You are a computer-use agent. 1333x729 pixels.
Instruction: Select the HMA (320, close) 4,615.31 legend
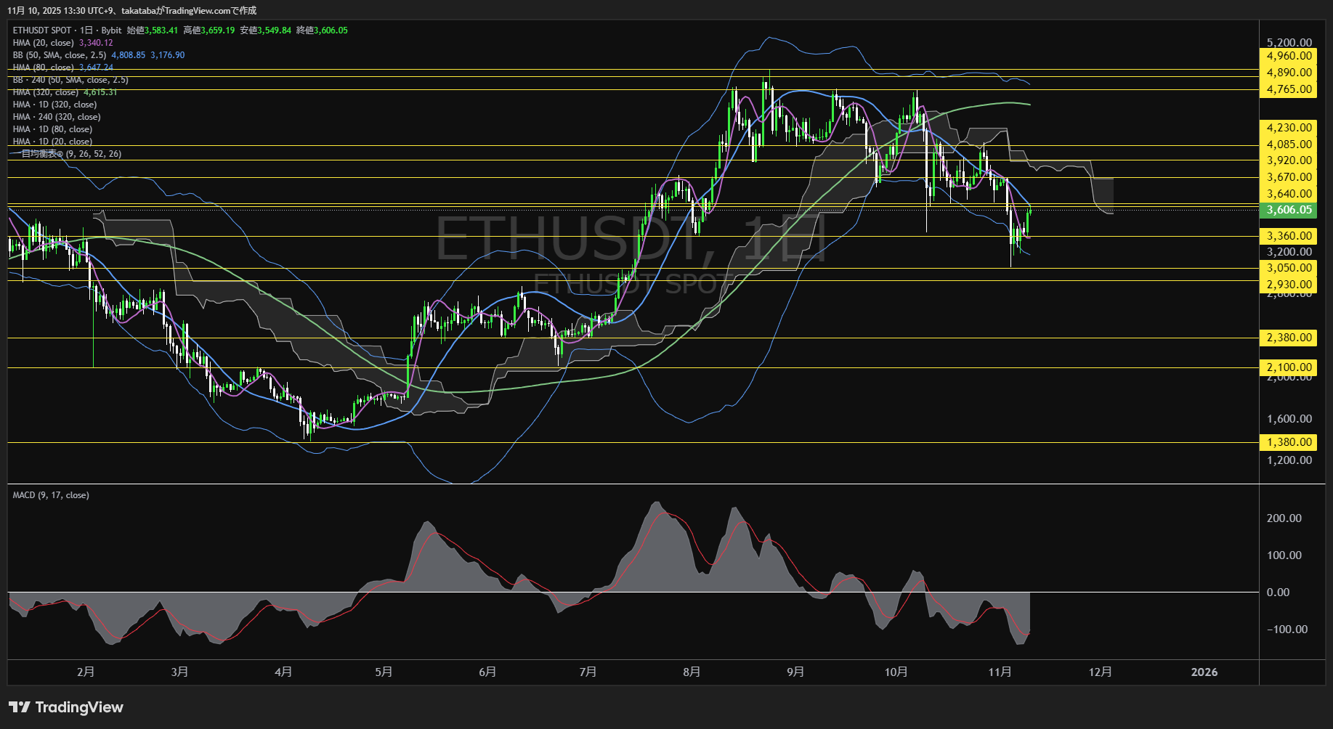65,92
